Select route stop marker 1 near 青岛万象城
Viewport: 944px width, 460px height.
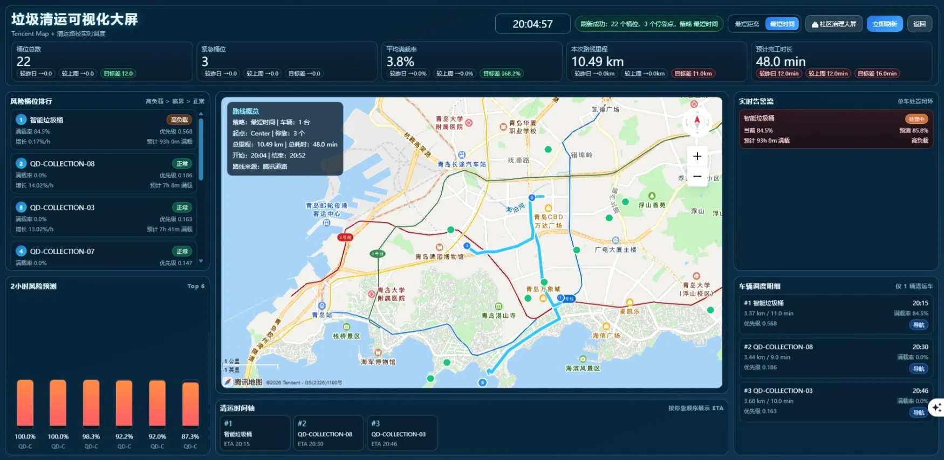pyautogui.click(x=561, y=298)
